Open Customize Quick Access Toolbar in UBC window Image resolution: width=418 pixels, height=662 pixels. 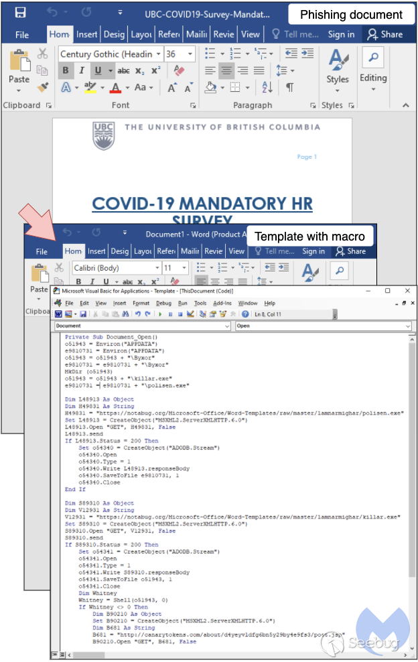pyautogui.click(x=121, y=12)
